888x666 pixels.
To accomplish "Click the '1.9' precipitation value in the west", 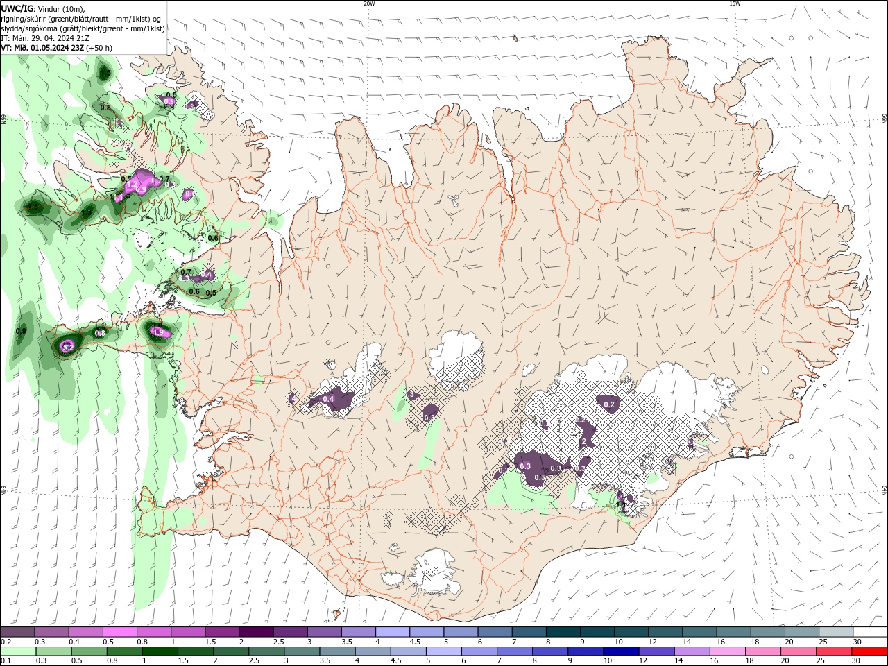I will pos(158,332).
